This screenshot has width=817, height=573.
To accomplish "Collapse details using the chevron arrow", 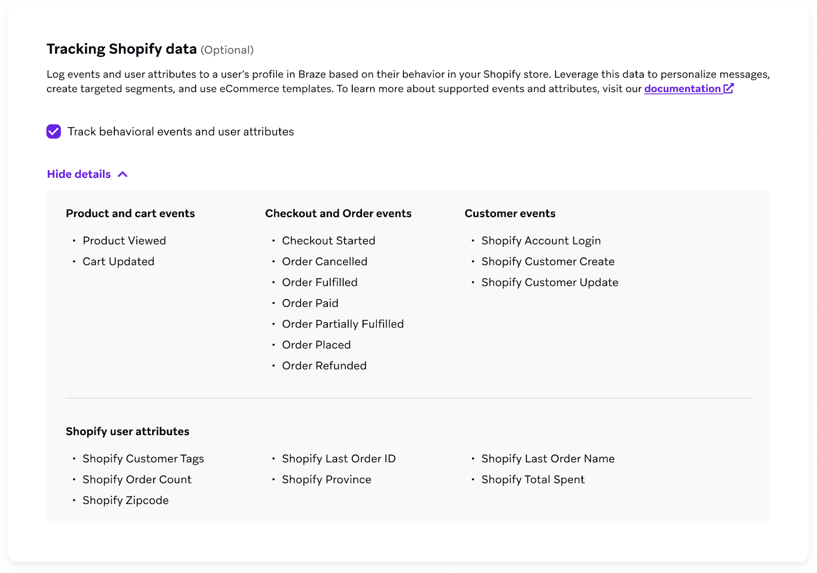I will tap(123, 175).
